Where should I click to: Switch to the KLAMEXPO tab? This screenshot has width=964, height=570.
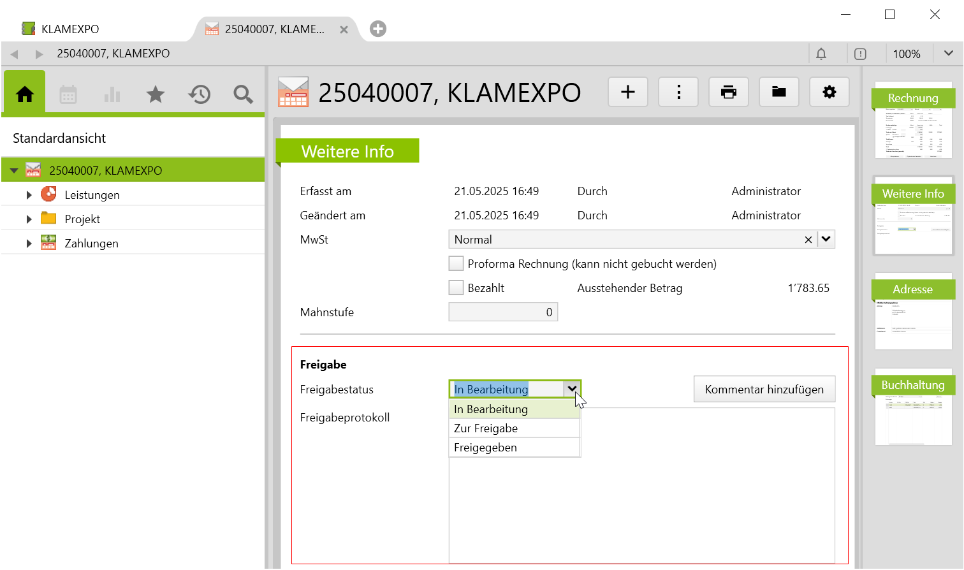pyautogui.click(x=70, y=29)
